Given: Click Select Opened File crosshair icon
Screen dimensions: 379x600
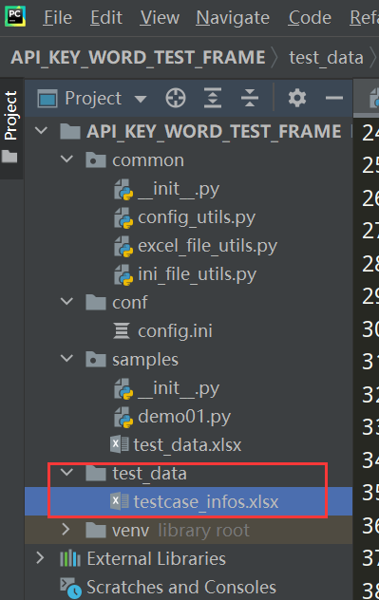Looking at the screenshot, I should click(x=176, y=98).
